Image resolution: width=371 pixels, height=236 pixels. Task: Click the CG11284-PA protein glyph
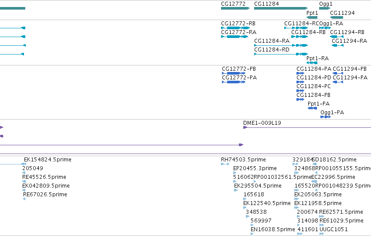[300, 73]
